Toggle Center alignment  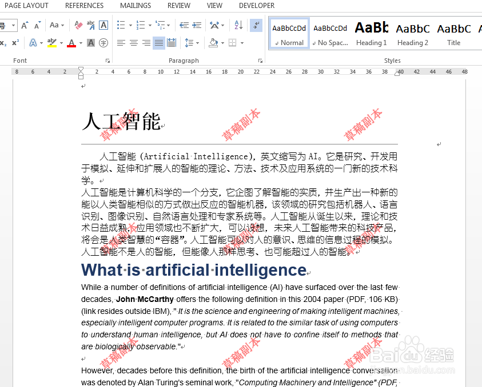pos(134,43)
